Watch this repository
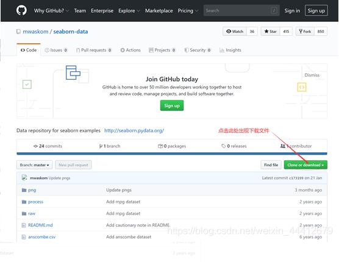Image resolution: width=339 pixels, height=262 pixels. pos(235,32)
